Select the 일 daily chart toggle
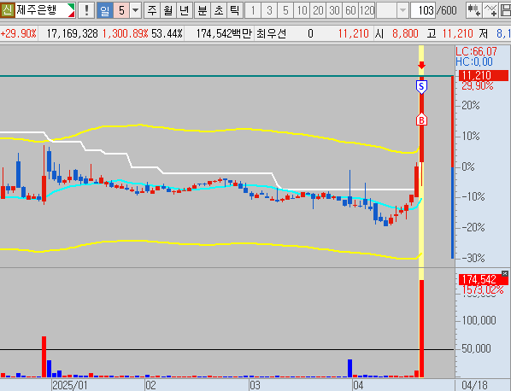511x391 pixels. [105, 10]
